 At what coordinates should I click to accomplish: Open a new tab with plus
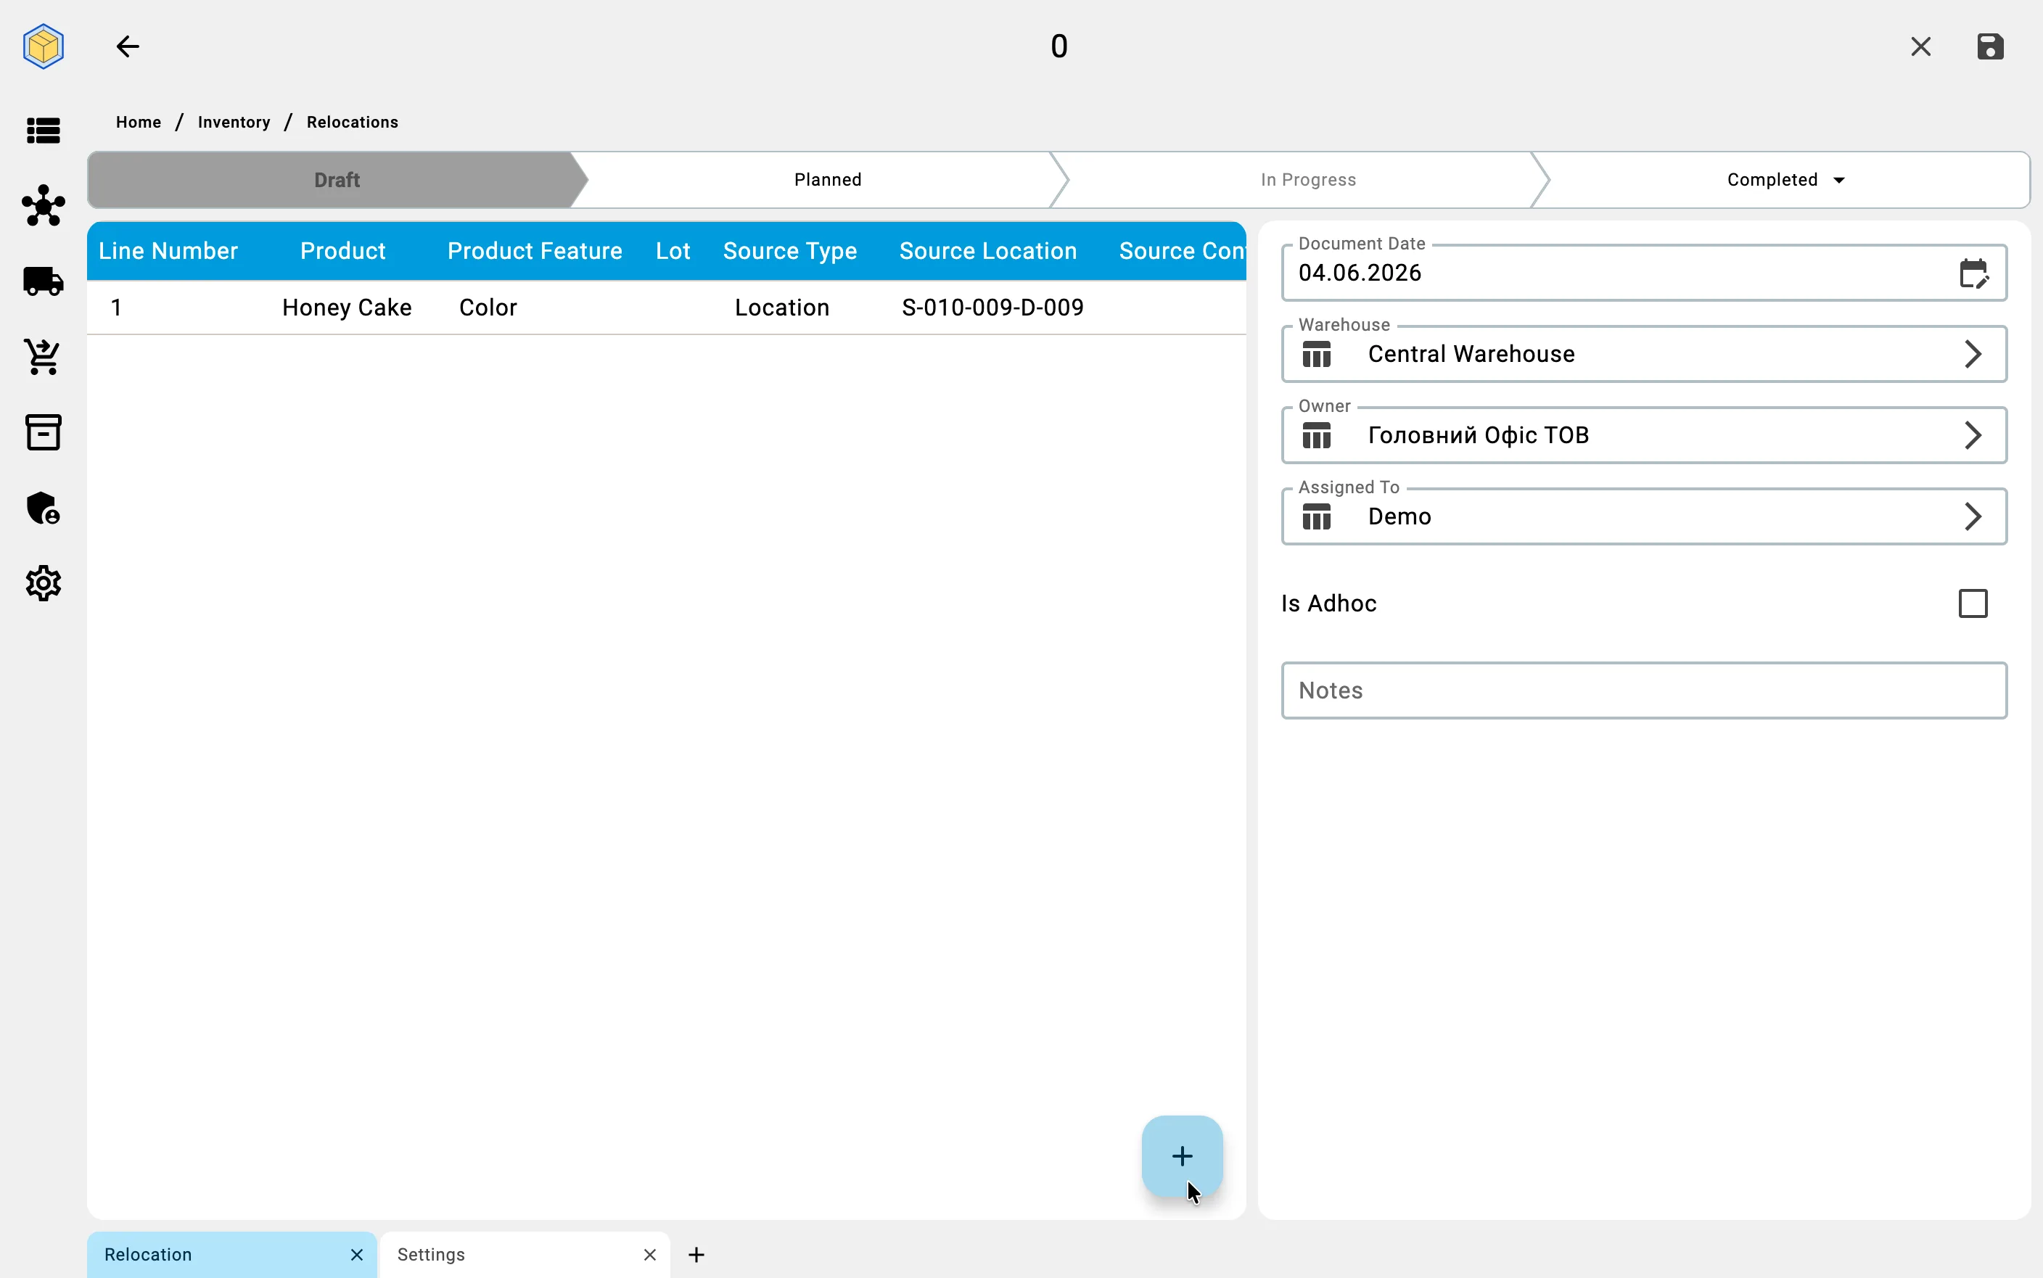click(696, 1254)
